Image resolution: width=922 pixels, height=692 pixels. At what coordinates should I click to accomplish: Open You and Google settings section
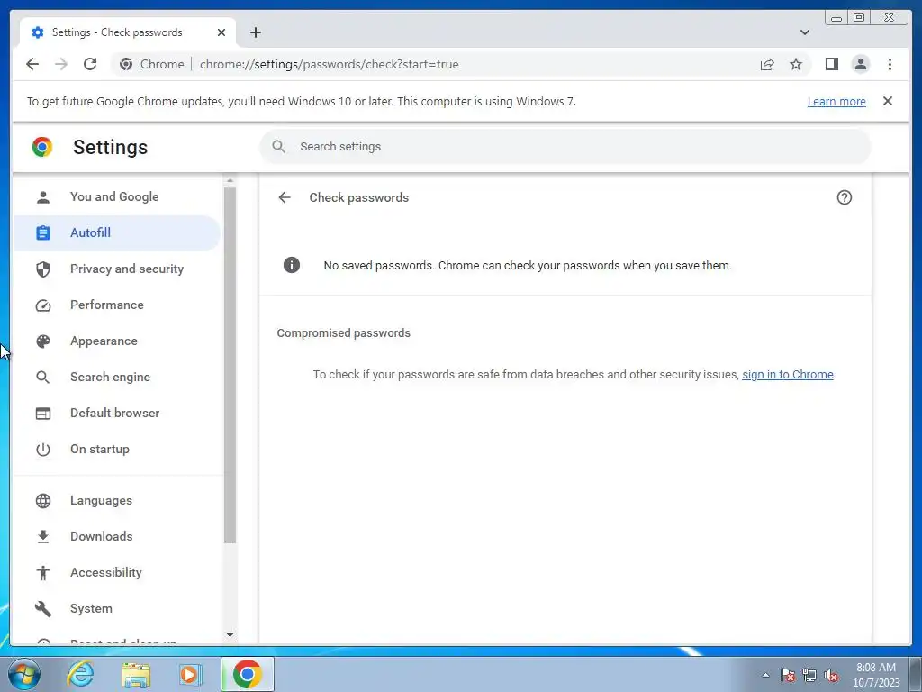116,196
